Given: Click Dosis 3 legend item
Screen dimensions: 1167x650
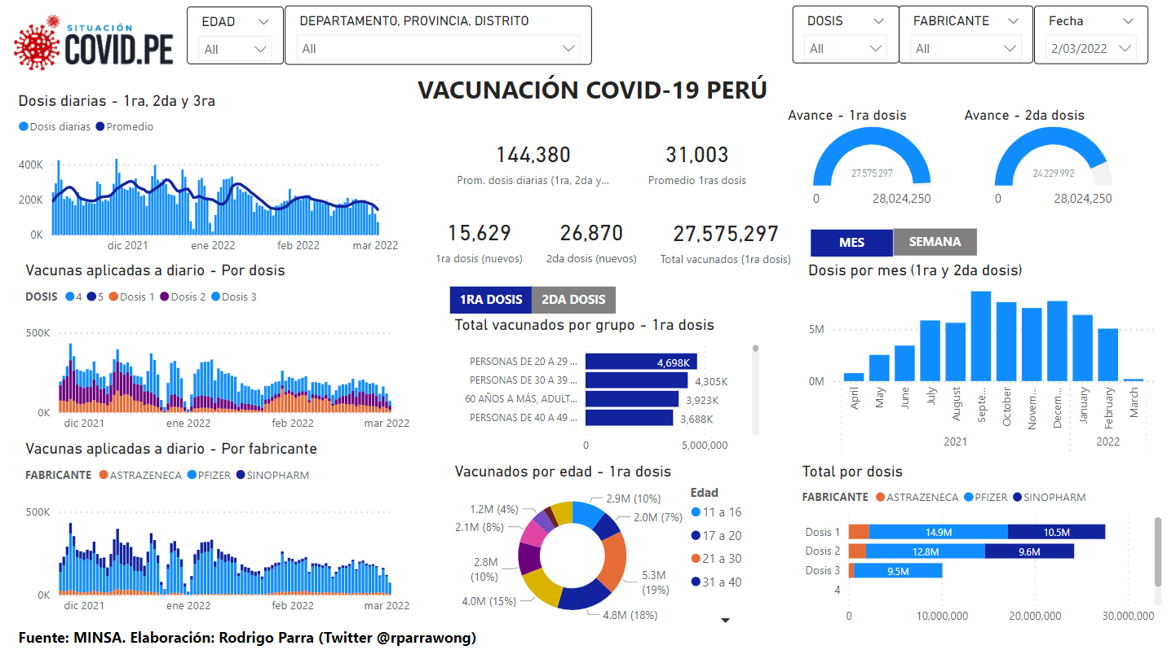Looking at the screenshot, I should click(233, 297).
